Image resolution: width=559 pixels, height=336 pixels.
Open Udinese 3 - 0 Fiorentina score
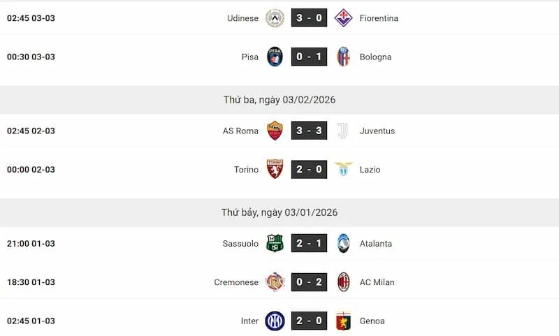[309, 18]
